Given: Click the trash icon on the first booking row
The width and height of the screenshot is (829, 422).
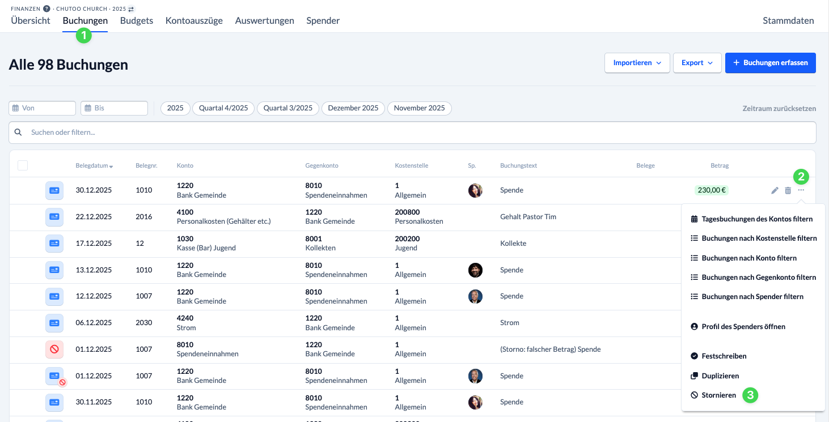Looking at the screenshot, I should coord(788,190).
